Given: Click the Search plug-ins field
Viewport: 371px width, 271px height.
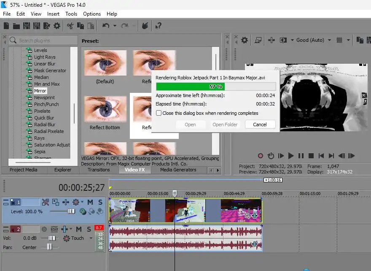Looking at the screenshot, I should 43,41.
